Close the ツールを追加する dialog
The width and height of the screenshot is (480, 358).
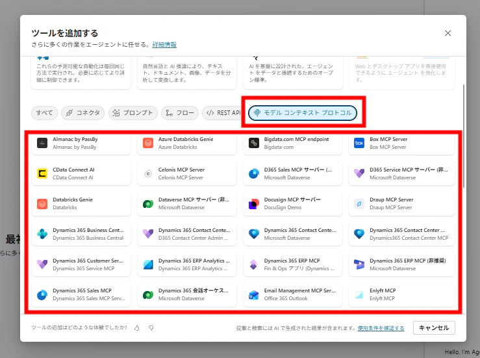tap(448, 33)
